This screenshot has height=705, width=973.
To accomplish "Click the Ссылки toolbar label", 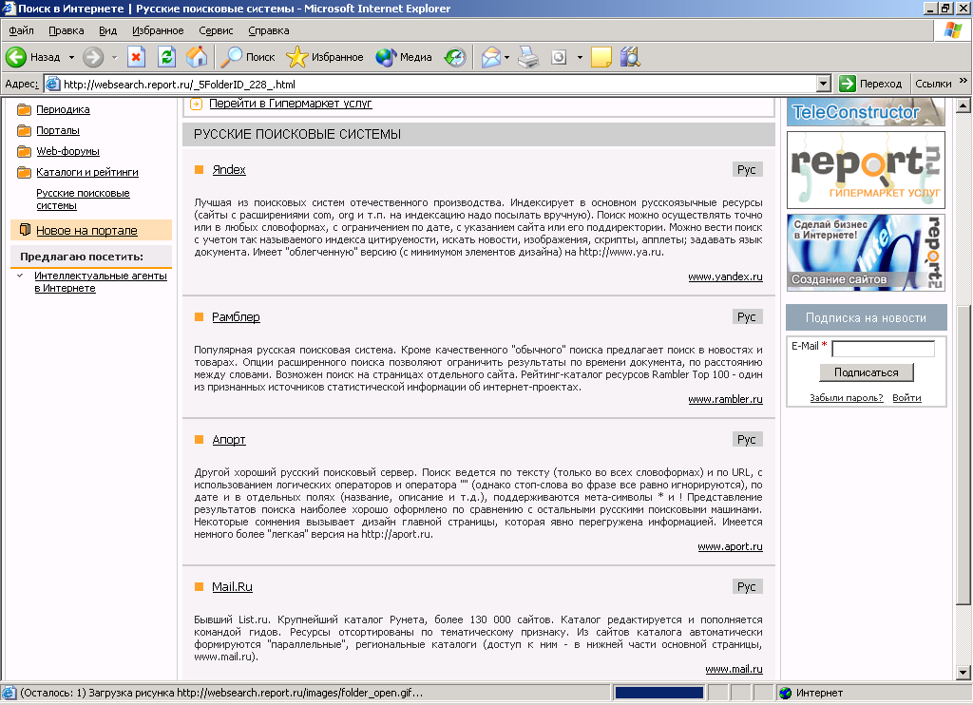I will coord(933,84).
